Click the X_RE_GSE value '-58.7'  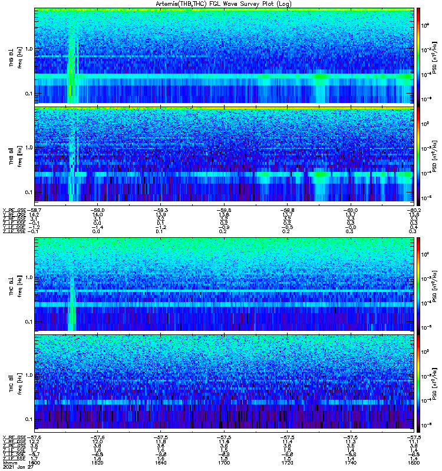pos(34,210)
